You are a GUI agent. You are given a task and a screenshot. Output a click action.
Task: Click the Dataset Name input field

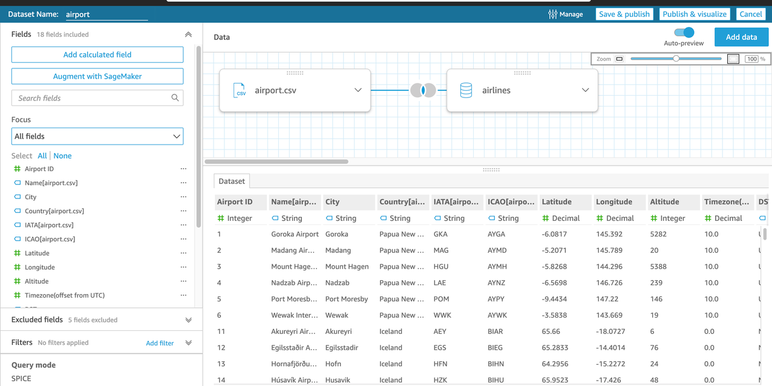[106, 14]
